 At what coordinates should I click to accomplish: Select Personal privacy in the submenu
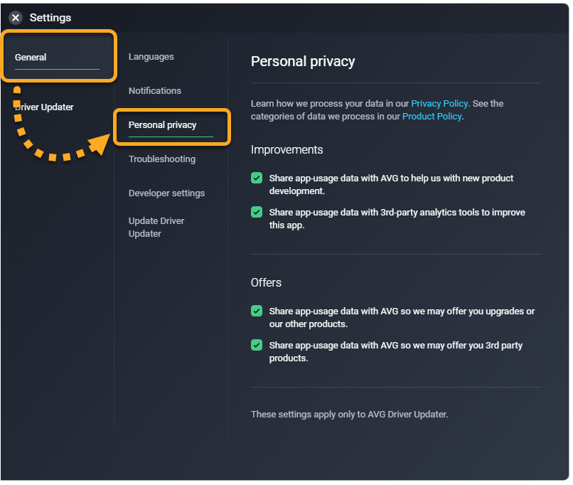pos(162,125)
